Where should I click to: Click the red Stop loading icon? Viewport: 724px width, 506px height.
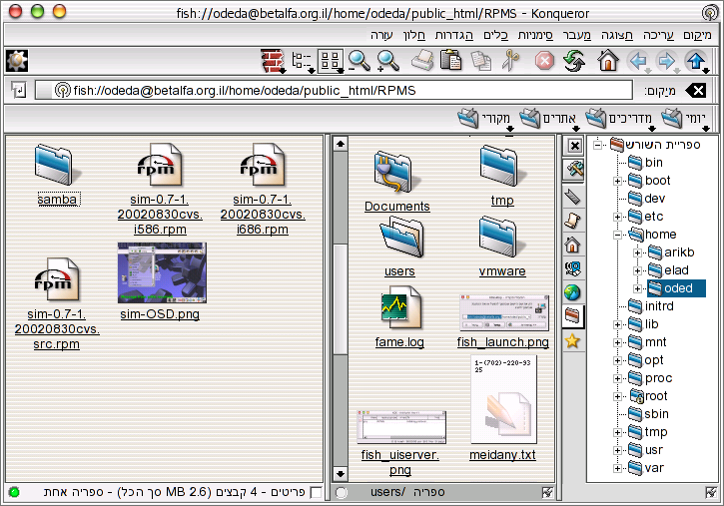[544, 61]
